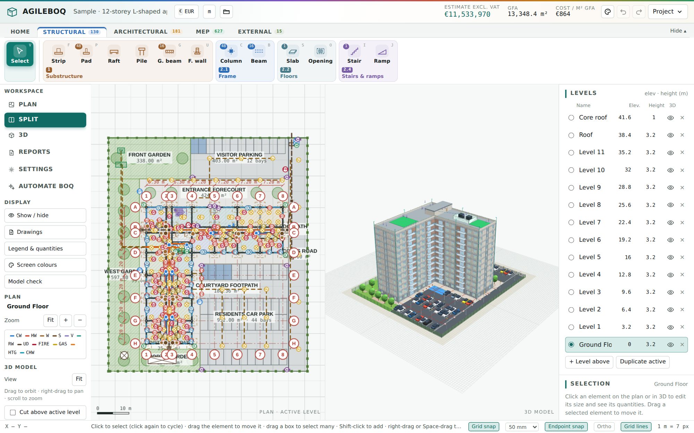Toggle Grid snap on or off
Image resolution: width=694 pixels, height=433 pixels.
(483, 426)
